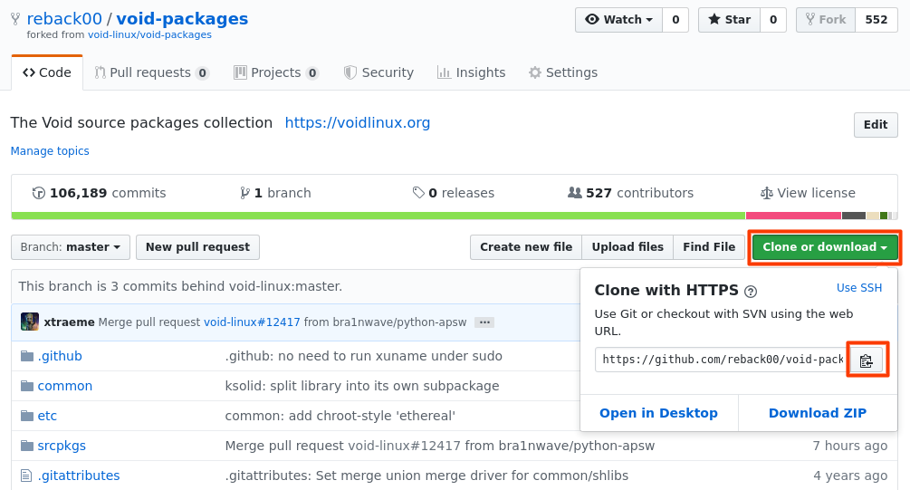Collapse the Clone or download dropdown

(x=824, y=247)
